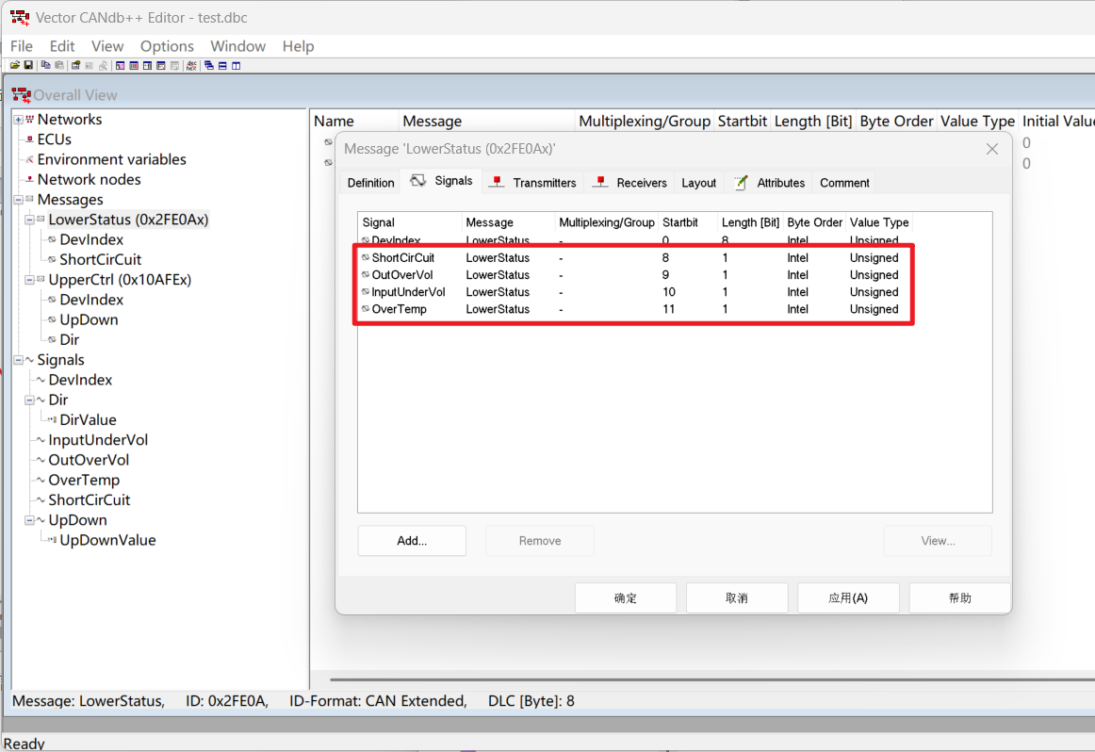The height and width of the screenshot is (752, 1095).
Task: Click the Tile windows vertically toolbar icon
Action: pos(236,65)
